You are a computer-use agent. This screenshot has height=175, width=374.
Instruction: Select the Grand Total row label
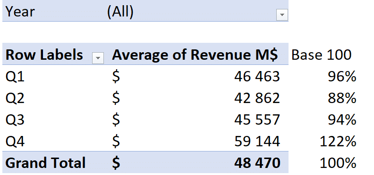pyautogui.click(x=45, y=163)
